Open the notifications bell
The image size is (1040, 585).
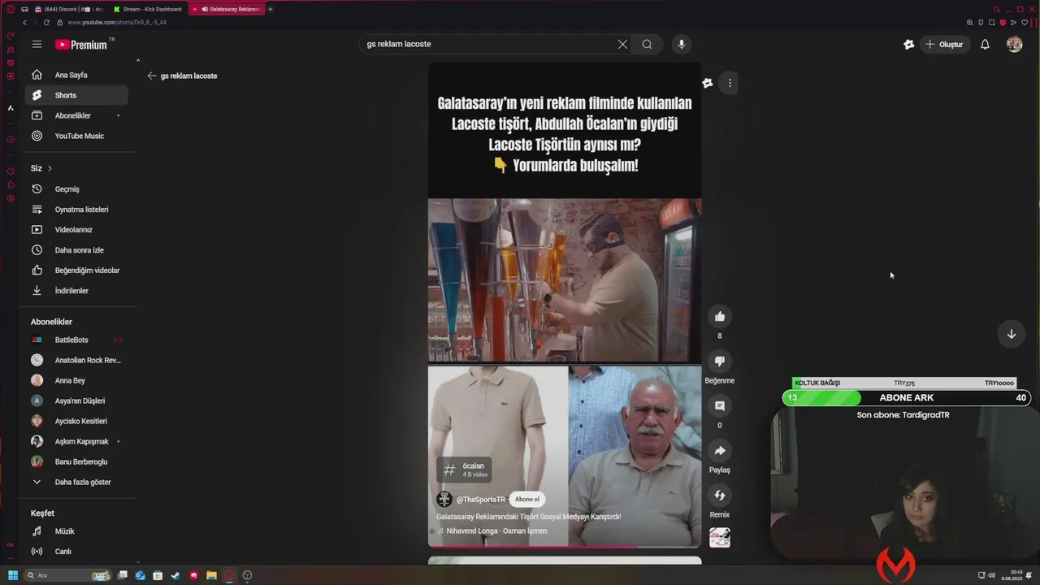(x=985, y=45)
